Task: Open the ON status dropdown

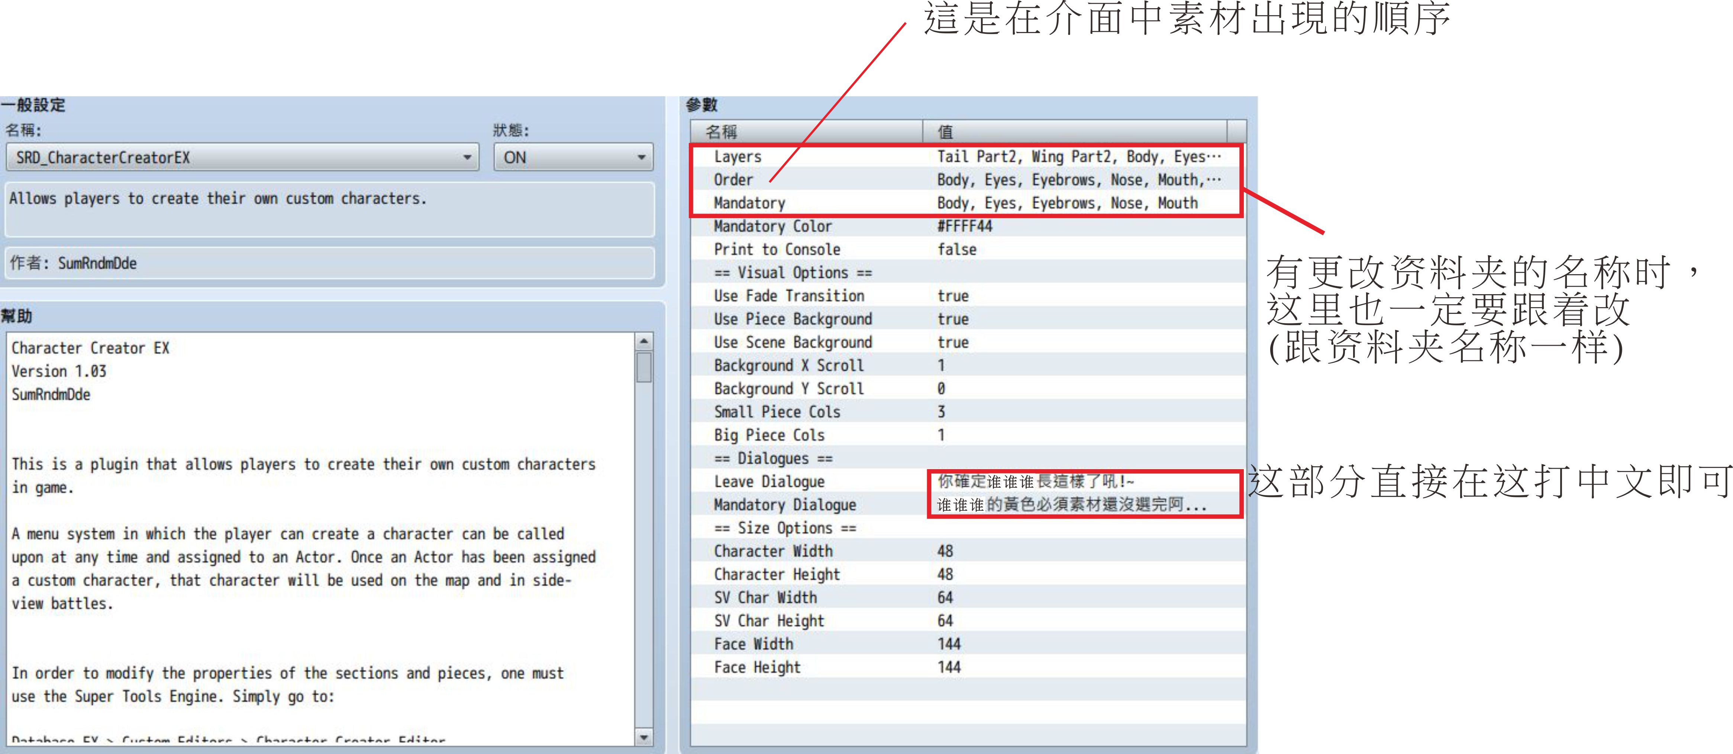Action: tap(573, 157)
